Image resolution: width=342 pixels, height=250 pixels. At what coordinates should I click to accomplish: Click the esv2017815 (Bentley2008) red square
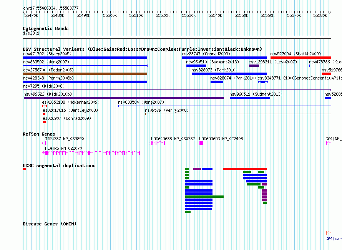pyautogui.click(x=44, y=114)
